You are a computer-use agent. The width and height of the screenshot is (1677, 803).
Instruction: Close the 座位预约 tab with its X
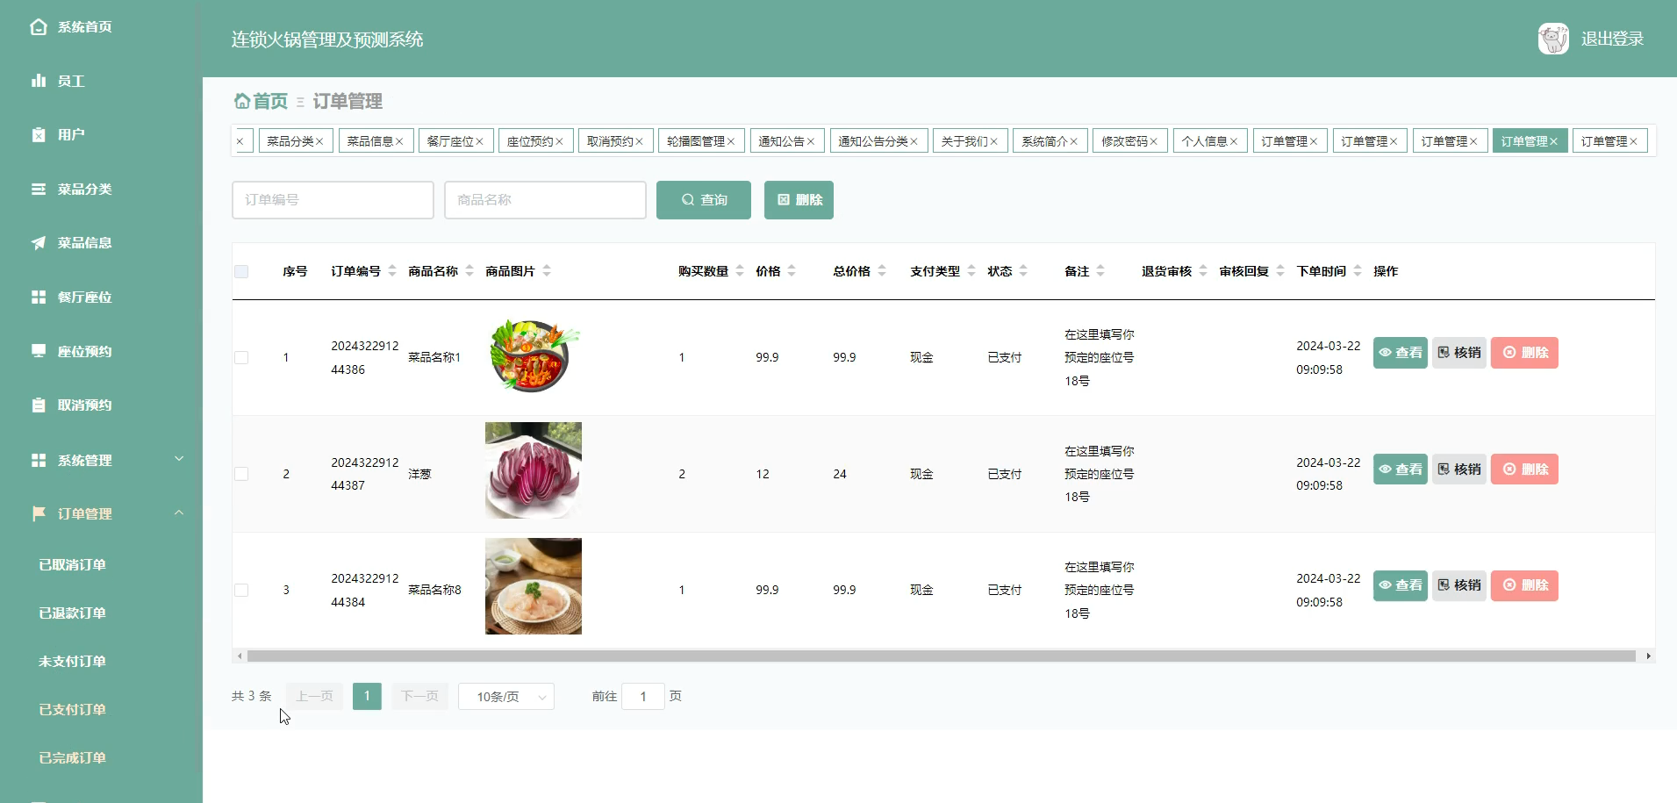coord(559,141)
